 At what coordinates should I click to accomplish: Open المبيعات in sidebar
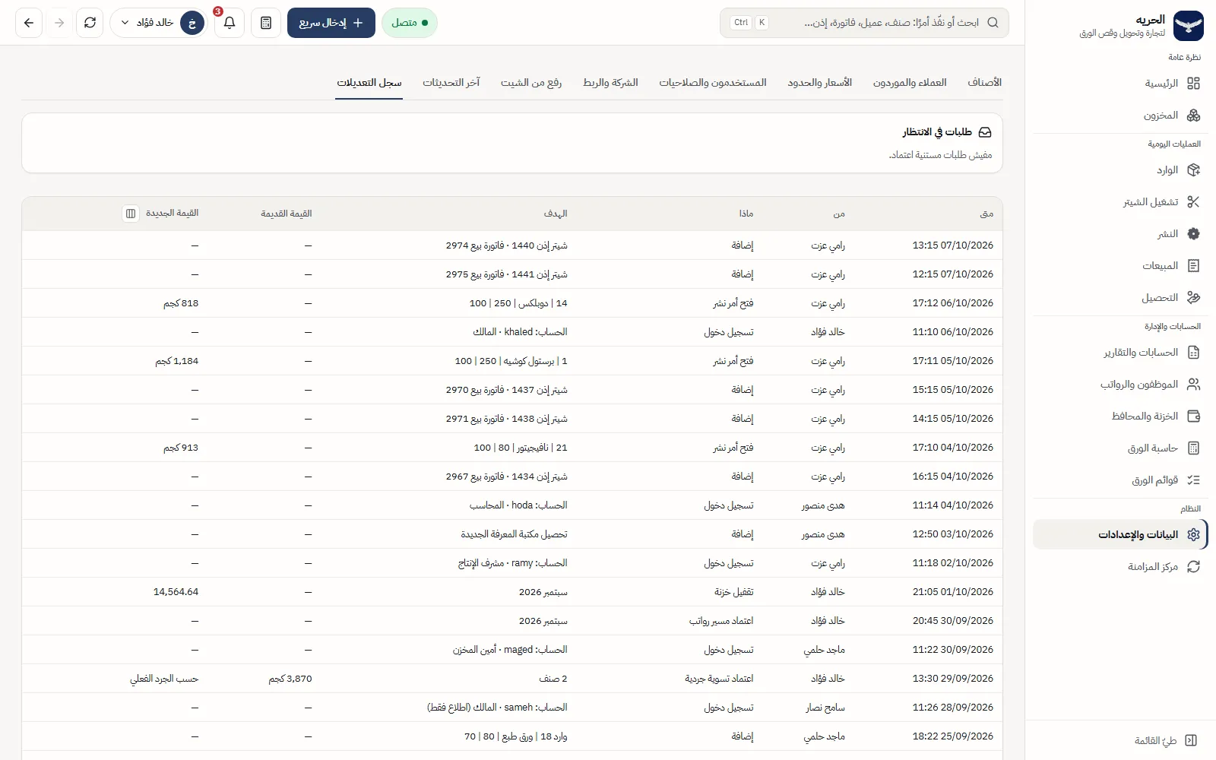pos(1120,266)
